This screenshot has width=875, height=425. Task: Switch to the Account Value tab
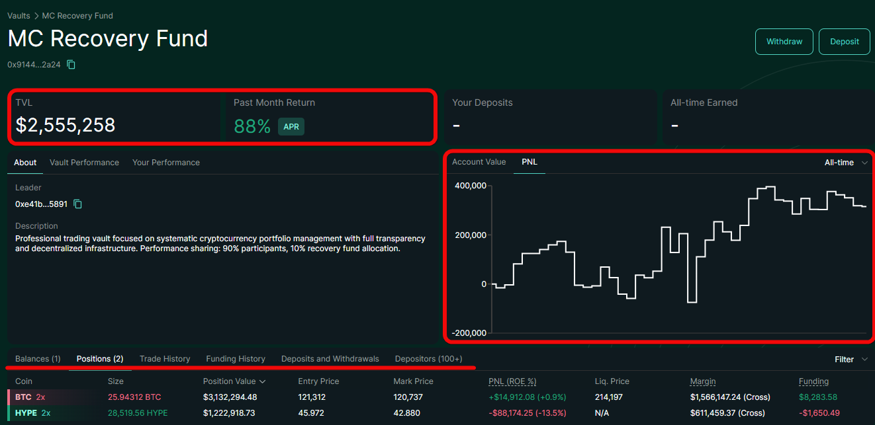click(479, 162)
